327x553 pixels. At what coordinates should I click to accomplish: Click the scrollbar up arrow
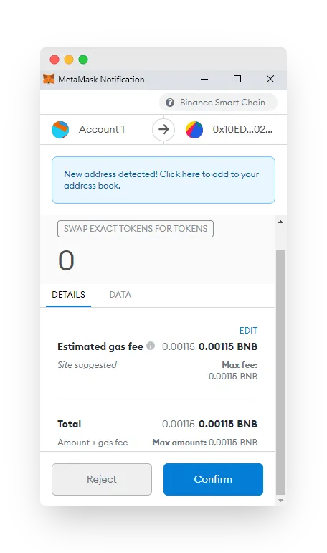point(281,222)
